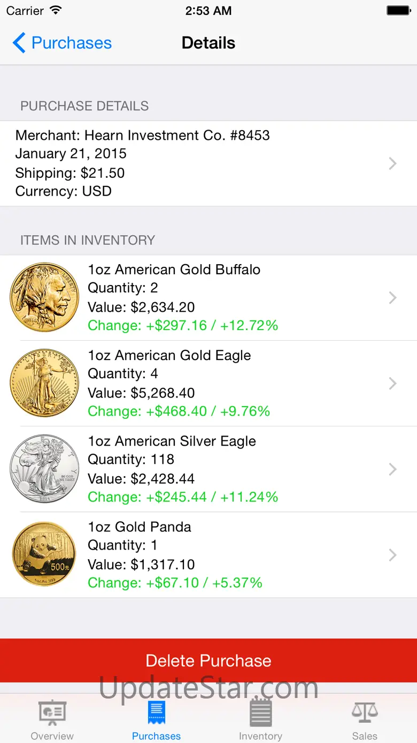Tap the American Silver Eagle coin image

click(x=44, y=469)
